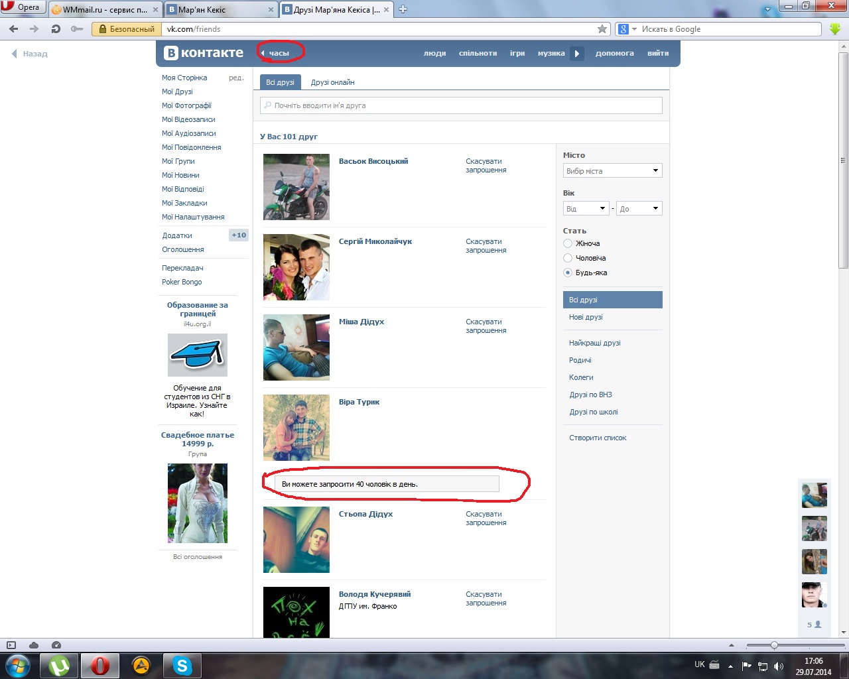Filter by Нові друзі list
This screenshot has width=849, height=679.
586,317
